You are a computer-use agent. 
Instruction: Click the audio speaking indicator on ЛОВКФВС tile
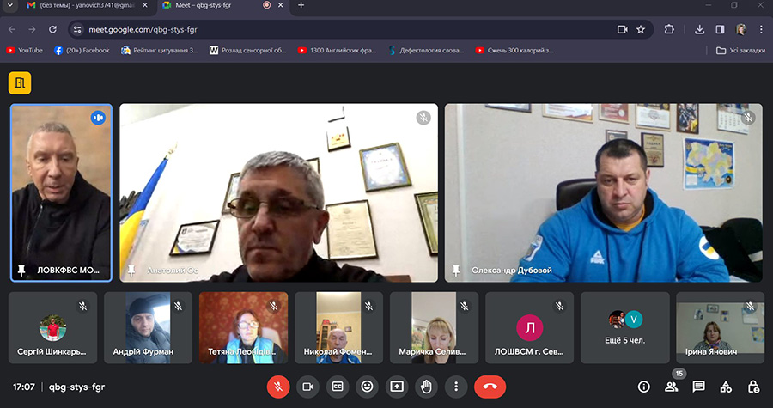[x=98, y=118]
